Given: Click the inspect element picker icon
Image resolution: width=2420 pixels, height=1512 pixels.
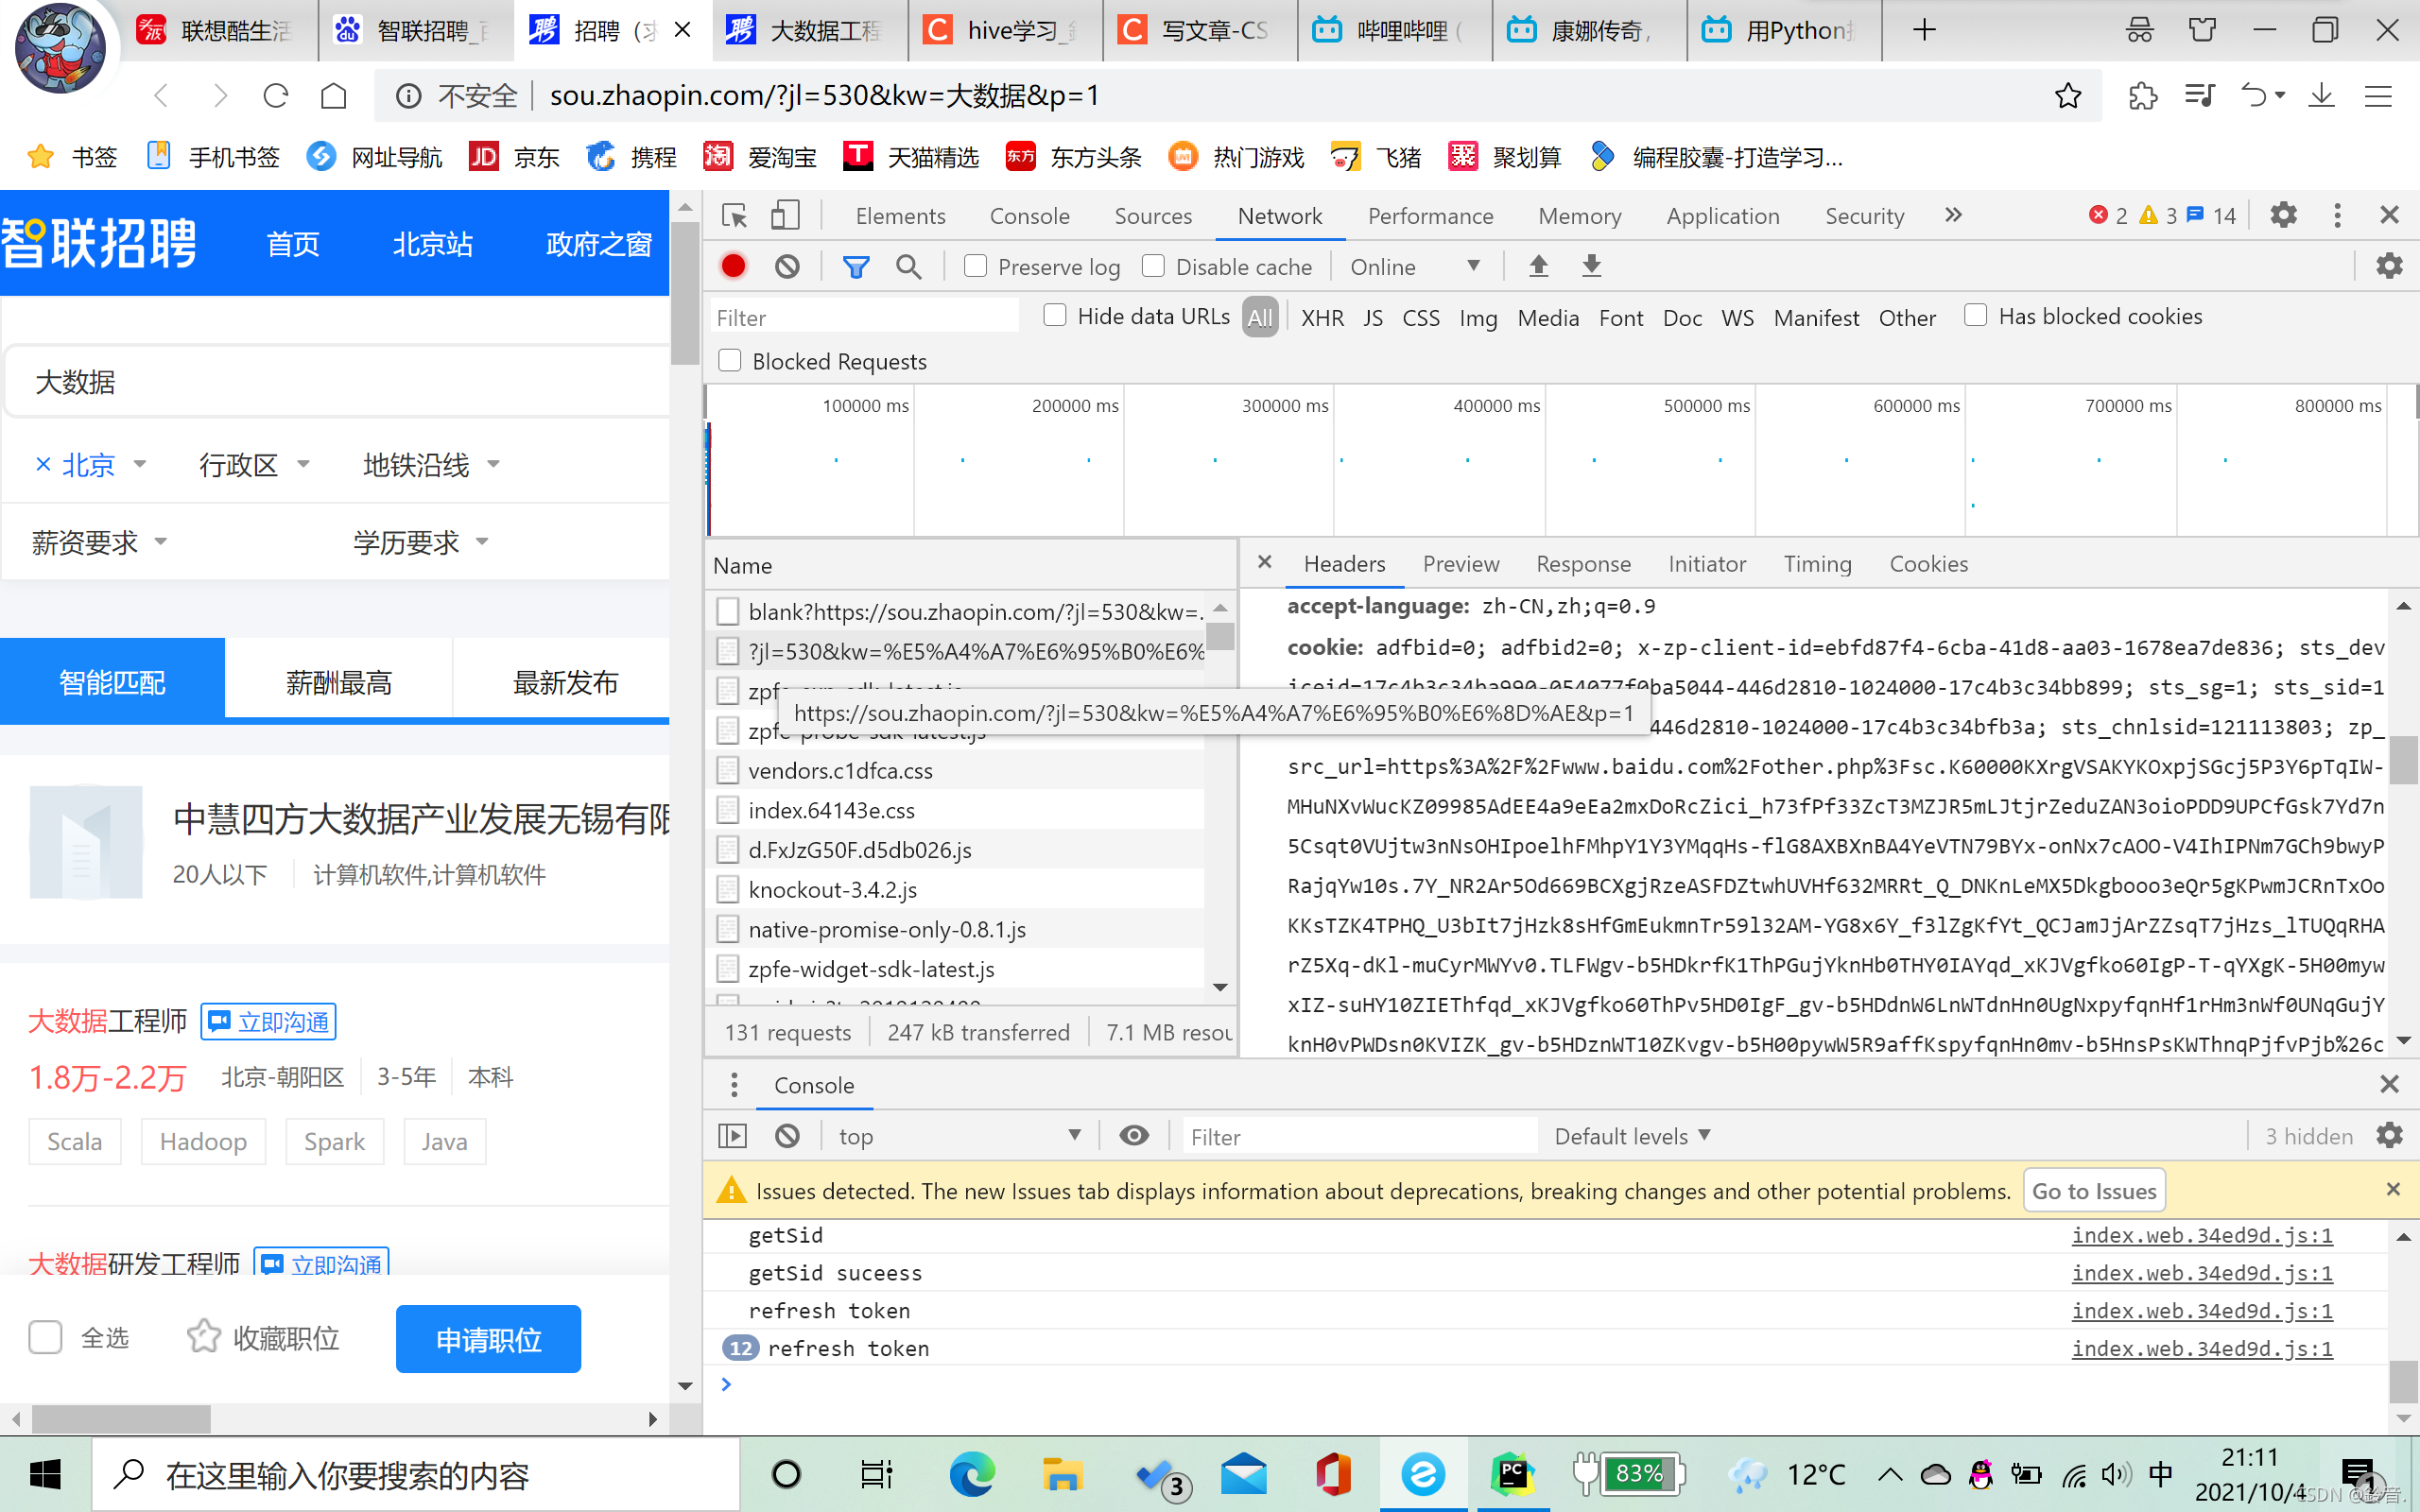Looking at the screenshot, I should tap(735, 215).
